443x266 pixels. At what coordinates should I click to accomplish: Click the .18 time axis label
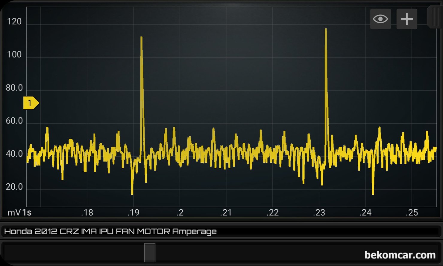click(87, 213)
